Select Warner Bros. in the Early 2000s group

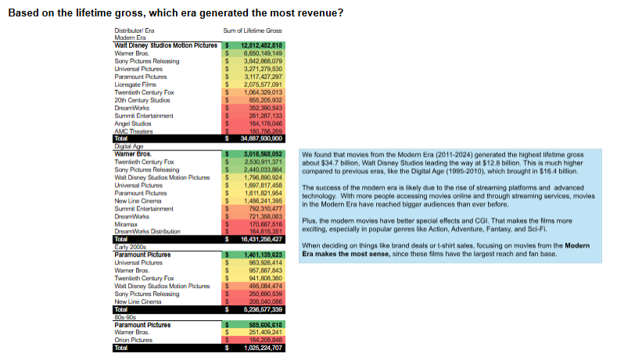[x=132, y=271]
